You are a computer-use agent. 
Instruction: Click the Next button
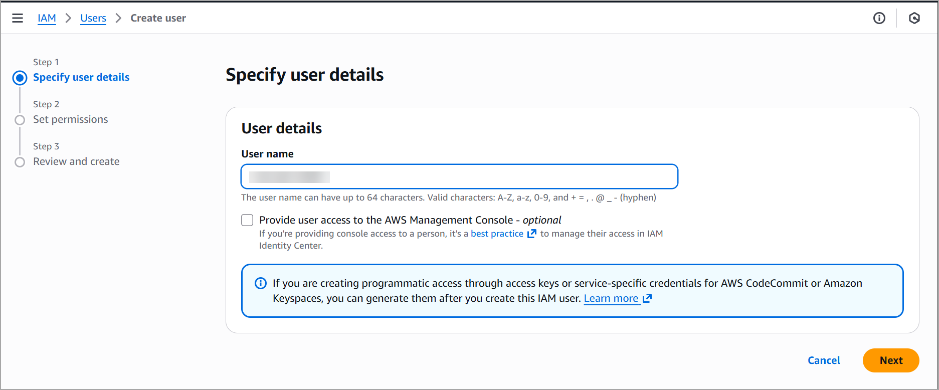pos(890,360)
